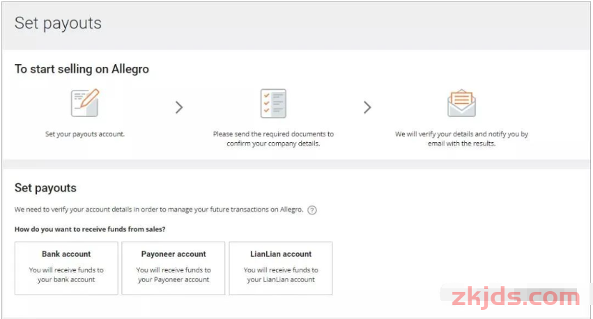
Task: Click 'Set your payouts account.' step text
Action: click(85, 134)
